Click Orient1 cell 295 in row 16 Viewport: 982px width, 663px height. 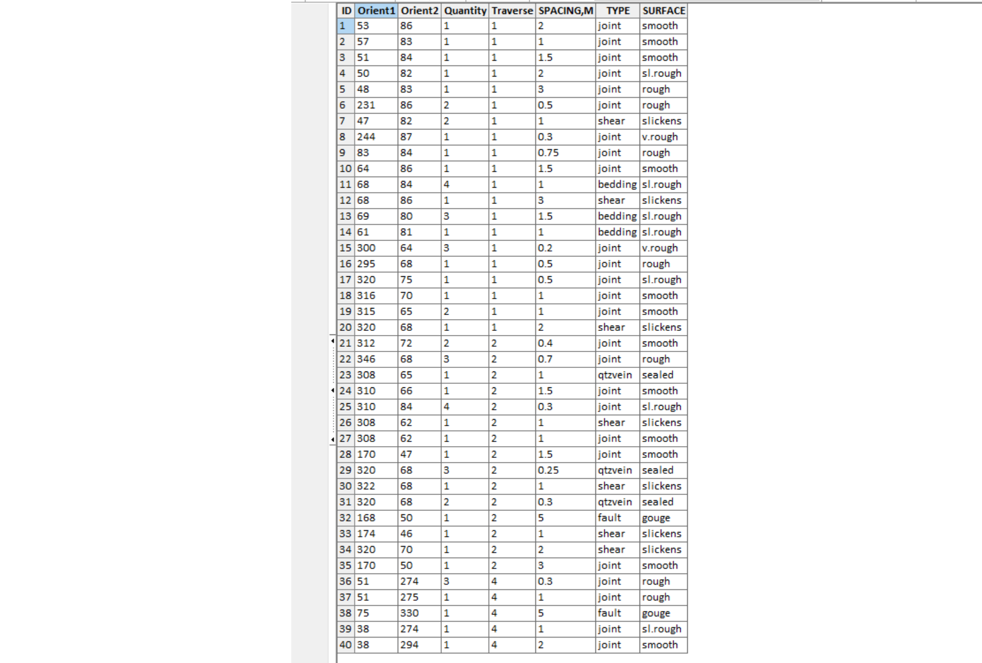tap(376, 264)
